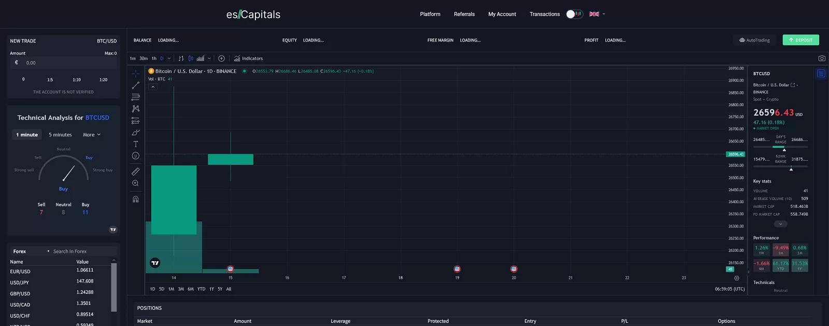This screenshot has width=829, height=326.
Task: Click TradingView badge in Technical Analysis widget
Action: pyautogui.click(x=113, y=230)
